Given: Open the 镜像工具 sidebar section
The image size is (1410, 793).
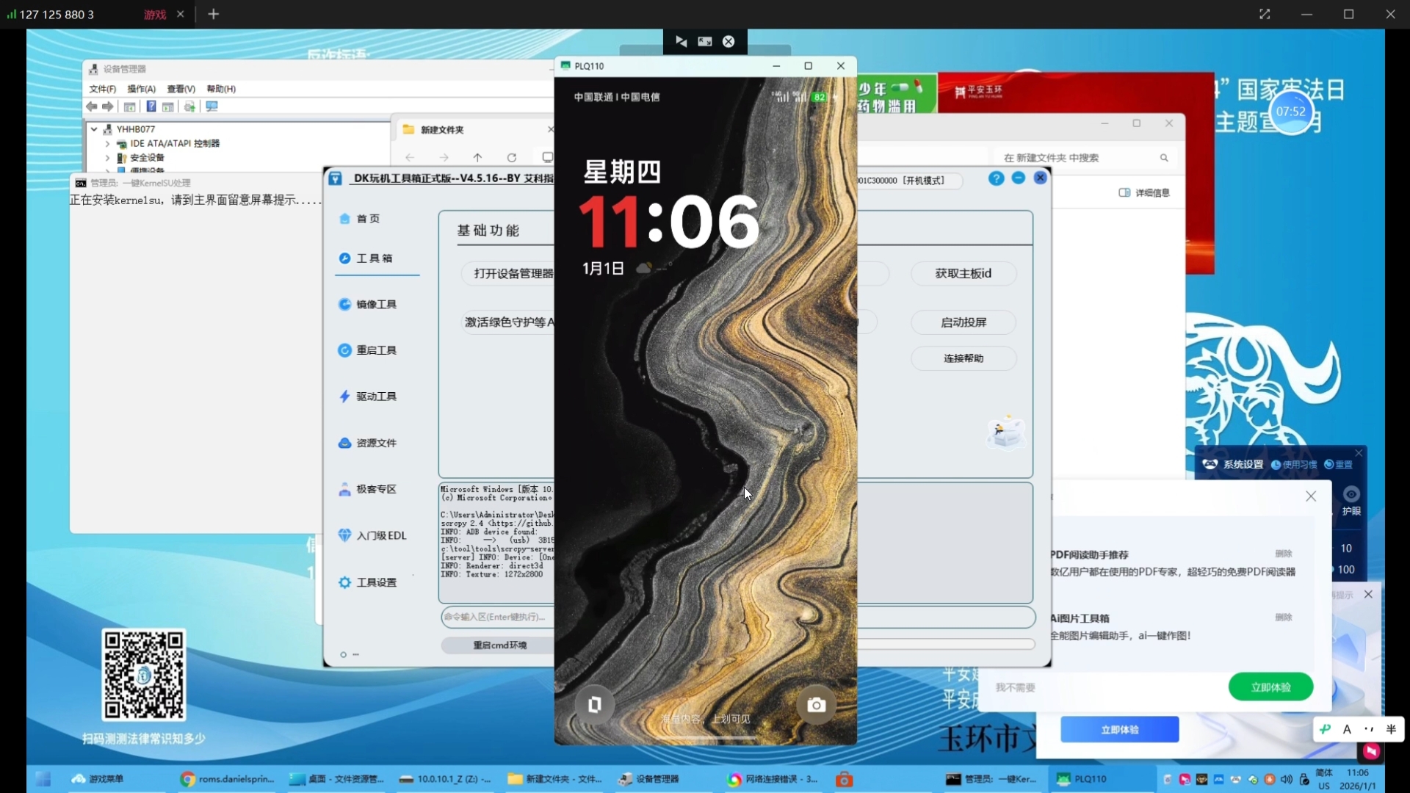Looking at the screenshot, I should [x=375, y=305].
